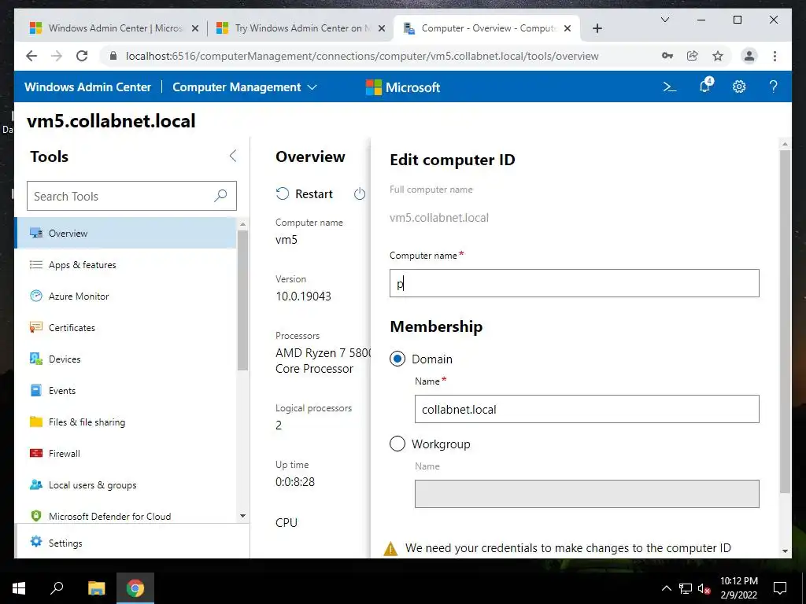Select the Overview tool
This screenshot has height=604, width=806.
[127, 233]
